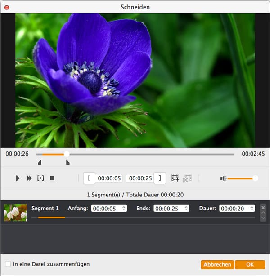This screenshot has height=276, width=270.
Task: Confirm with the OK button
Action: click(250, 264)
